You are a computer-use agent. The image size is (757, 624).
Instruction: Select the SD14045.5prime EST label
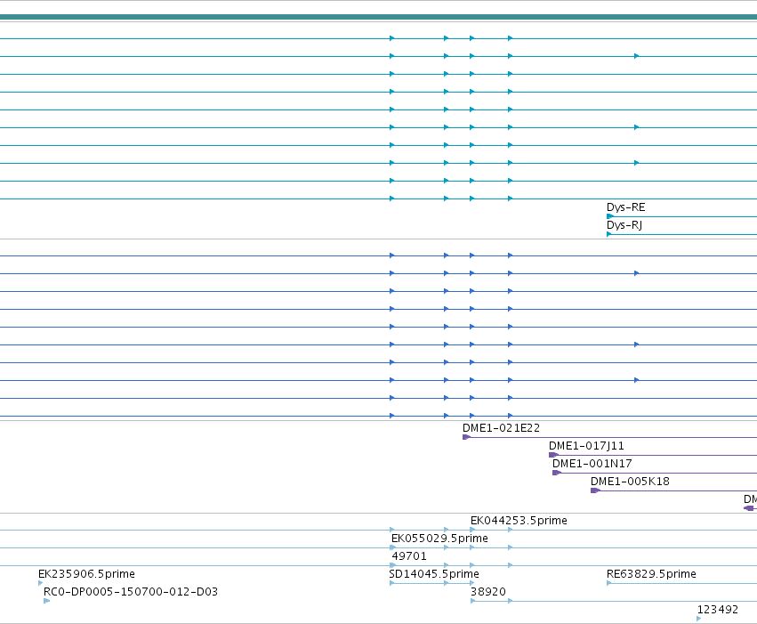point(433,574)
